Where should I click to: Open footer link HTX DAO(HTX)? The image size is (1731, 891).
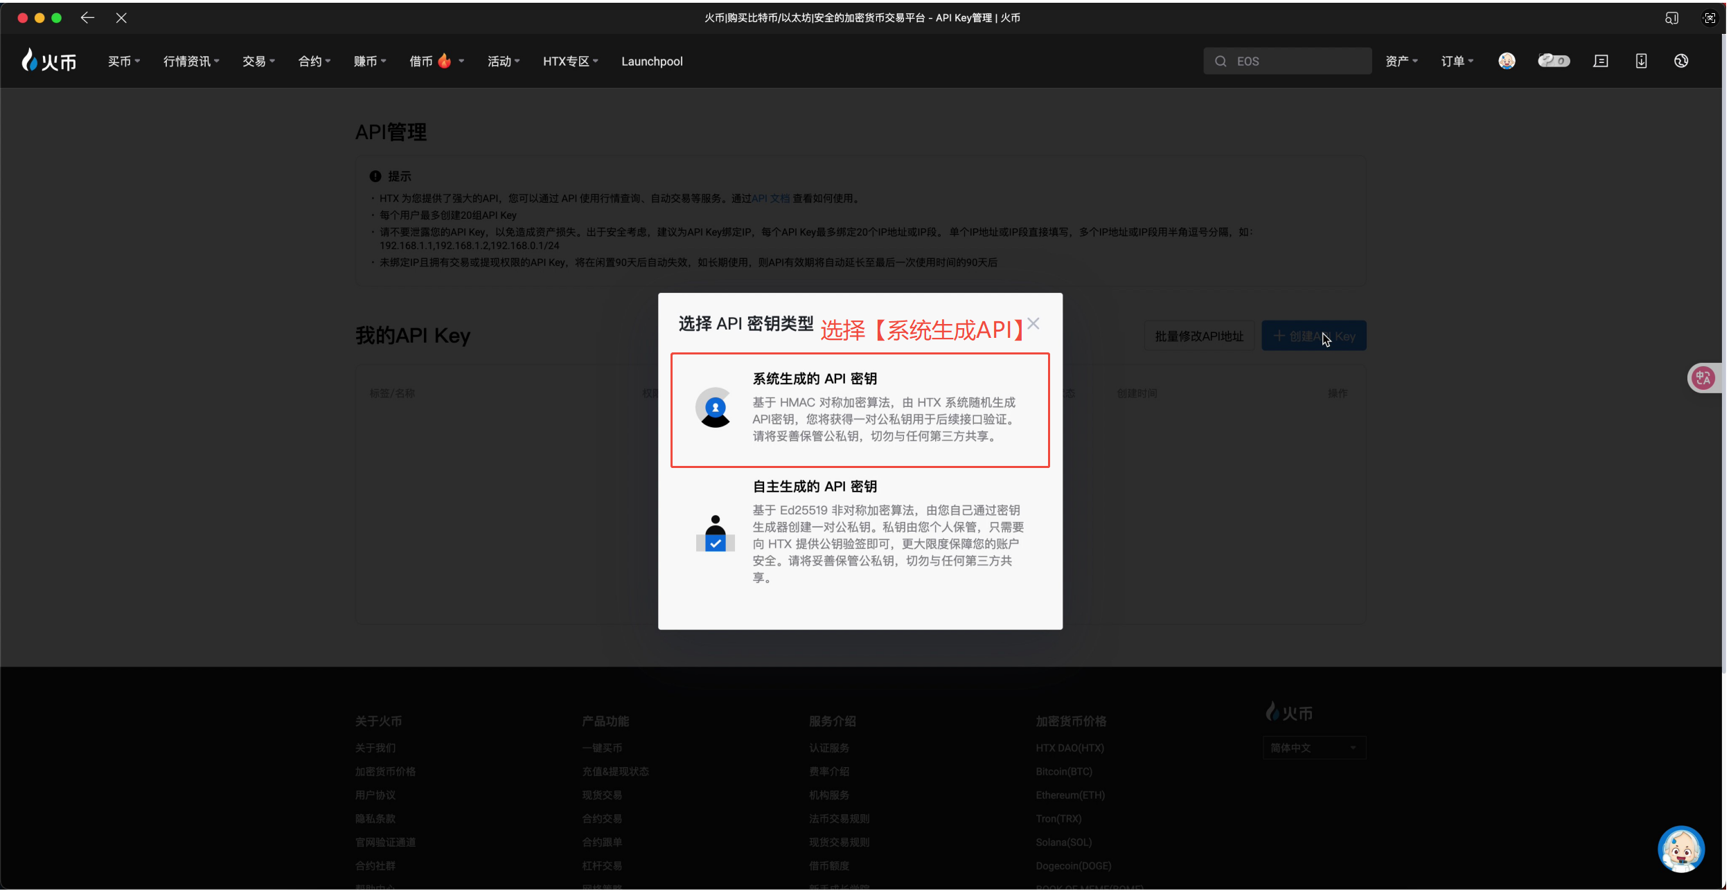coord(1069,748)
